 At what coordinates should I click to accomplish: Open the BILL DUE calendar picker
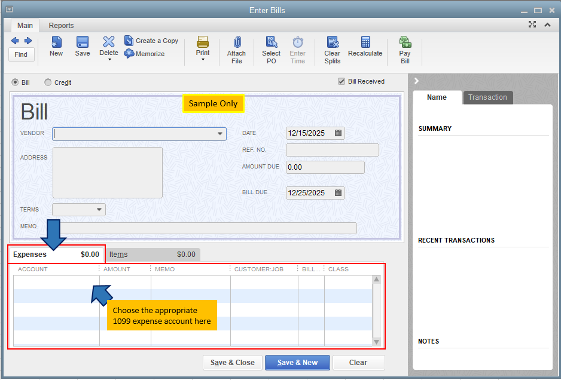pos(338,192)
